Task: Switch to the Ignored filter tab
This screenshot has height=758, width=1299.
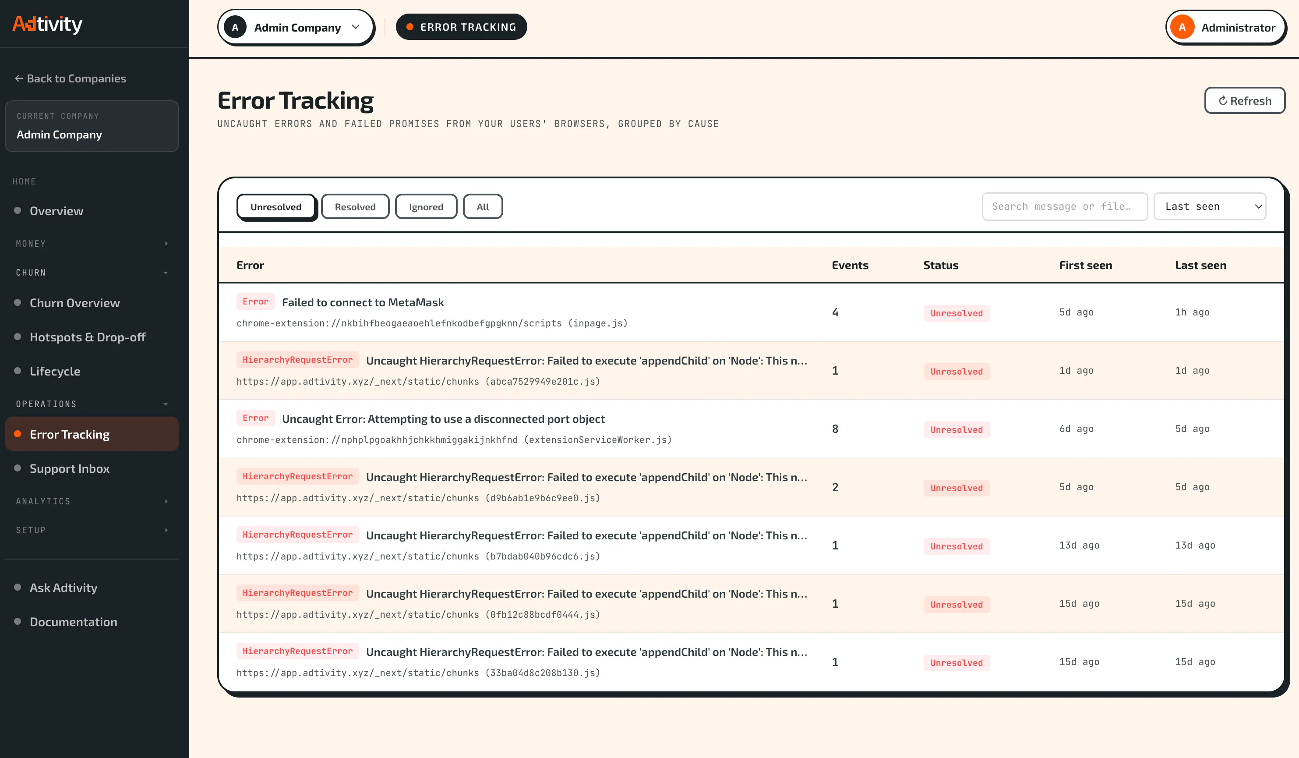Action: [426, 207]
